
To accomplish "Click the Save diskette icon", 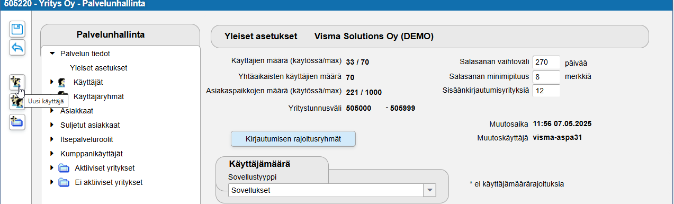I will (17, 29).
